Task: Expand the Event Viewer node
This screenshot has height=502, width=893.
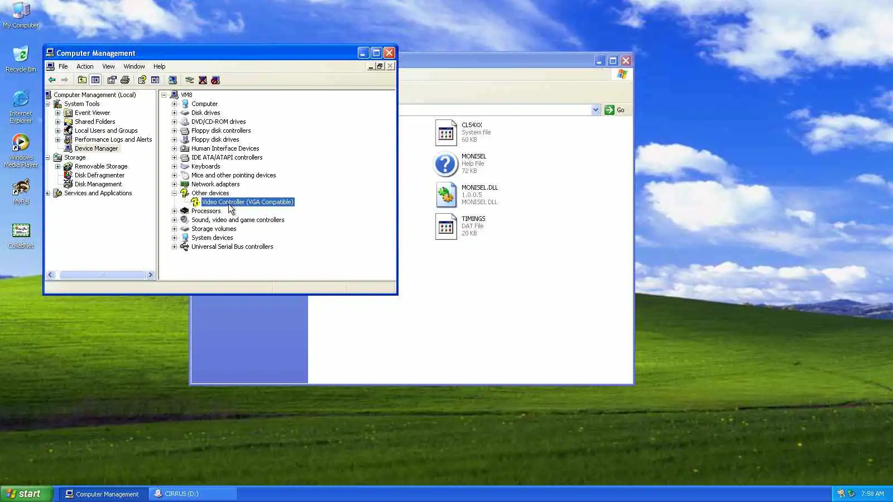Action: pyautogui.click(x=57, y=113)
